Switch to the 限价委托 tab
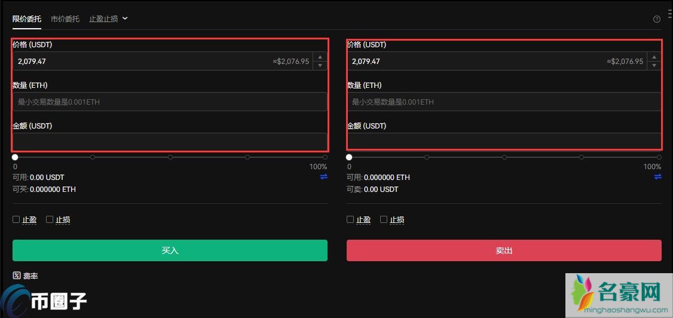673x318 pixels. [27, 19]
